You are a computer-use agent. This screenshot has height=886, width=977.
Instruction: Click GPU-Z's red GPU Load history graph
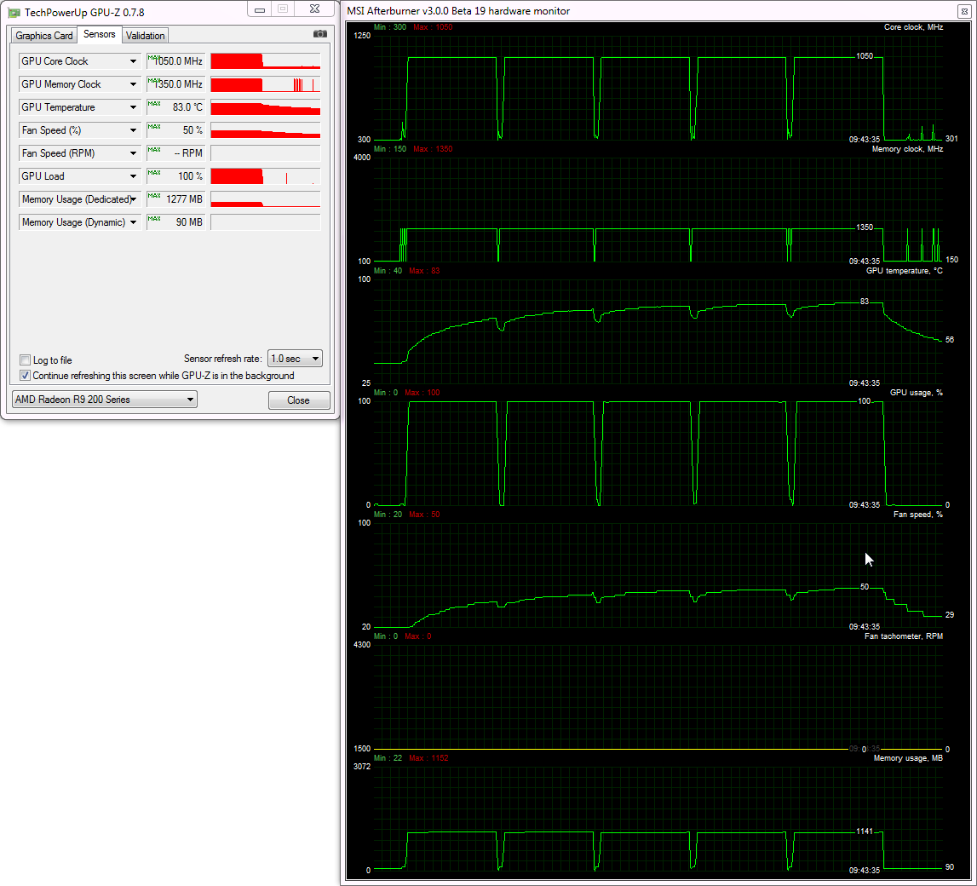[x=266, y=176]
